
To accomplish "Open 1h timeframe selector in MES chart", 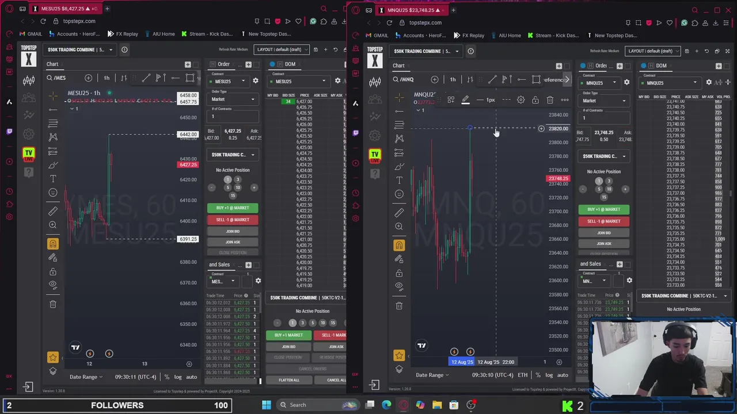I will pos(107,78).
